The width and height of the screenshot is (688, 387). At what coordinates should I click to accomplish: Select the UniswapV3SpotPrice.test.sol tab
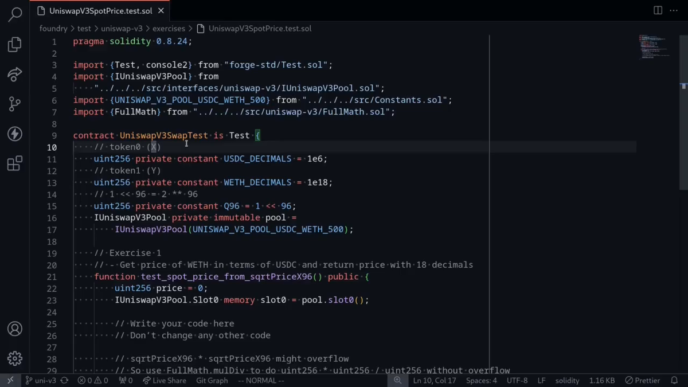100,11
